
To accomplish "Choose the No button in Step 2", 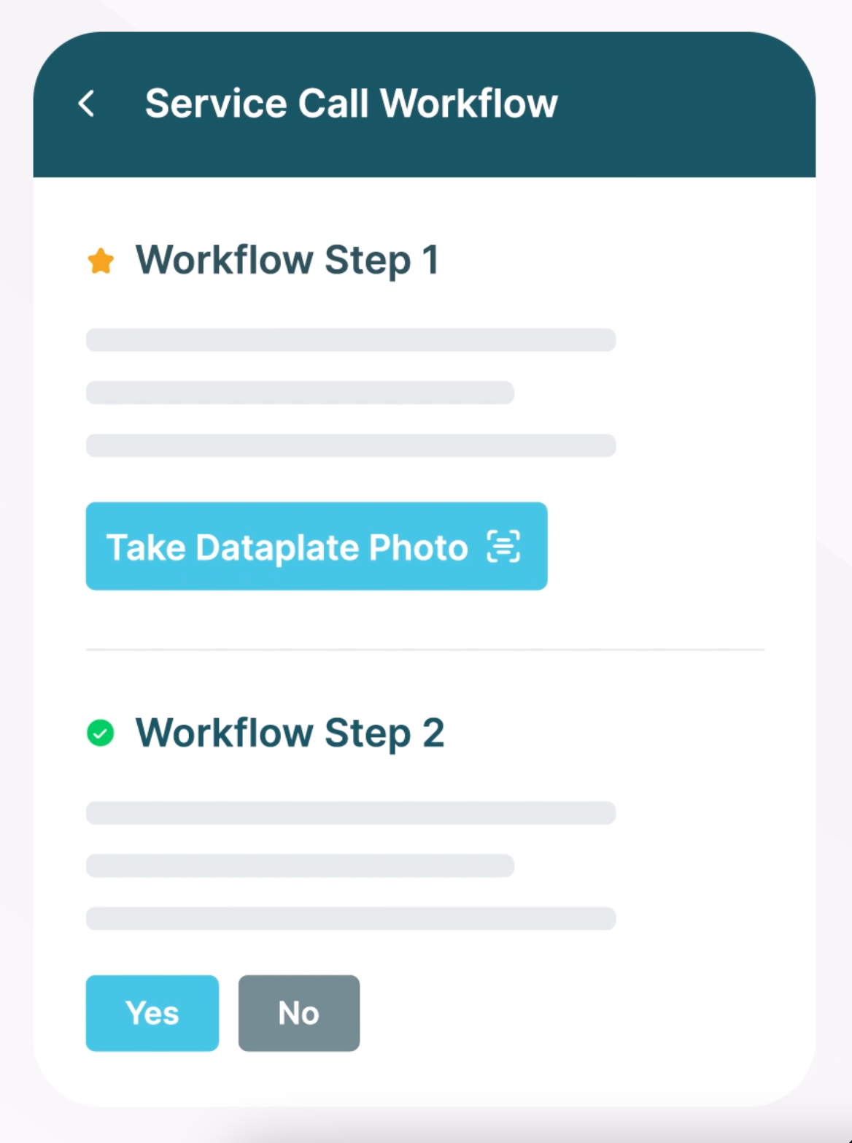I will (298, 1013).
